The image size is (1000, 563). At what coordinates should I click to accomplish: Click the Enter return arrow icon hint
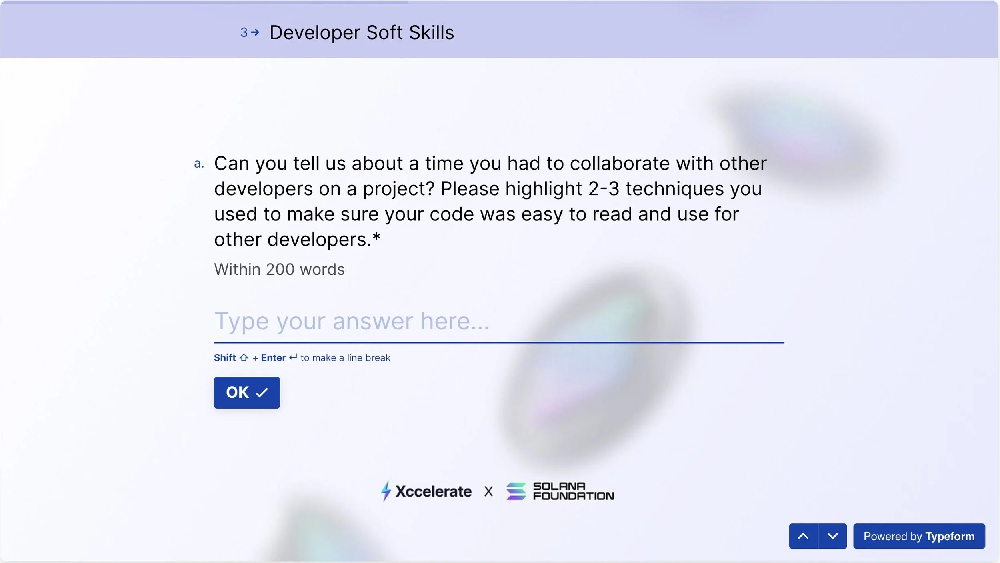pyautogui.click(x=293, y=357)
